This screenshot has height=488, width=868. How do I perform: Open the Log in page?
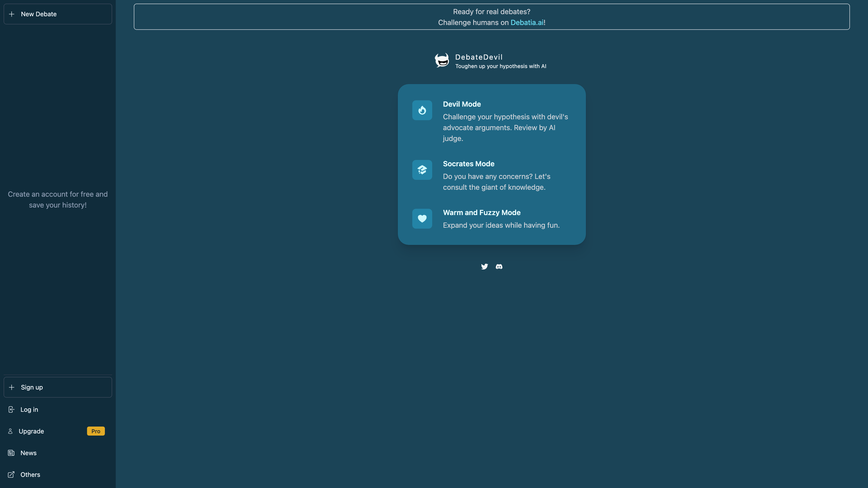[x=29, y=410]
